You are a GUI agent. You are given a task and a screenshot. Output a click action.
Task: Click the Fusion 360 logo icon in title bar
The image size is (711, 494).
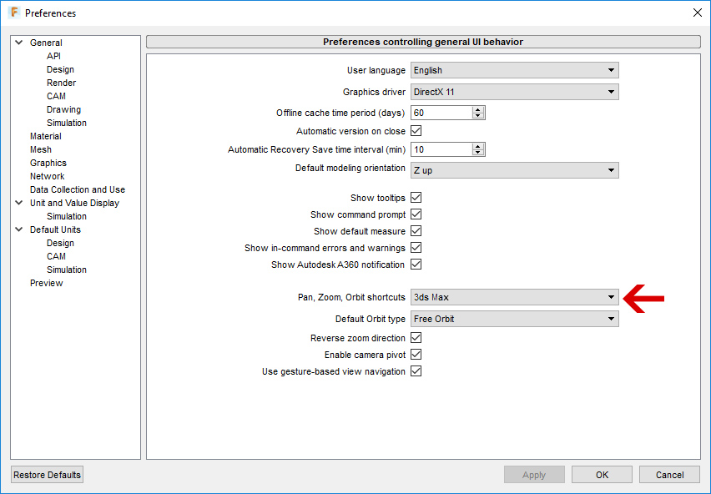pos(14,13)
